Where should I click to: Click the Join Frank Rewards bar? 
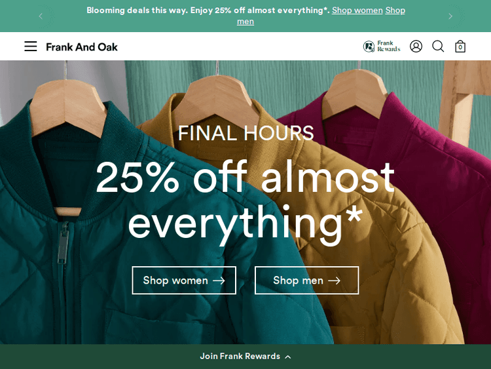245,357
